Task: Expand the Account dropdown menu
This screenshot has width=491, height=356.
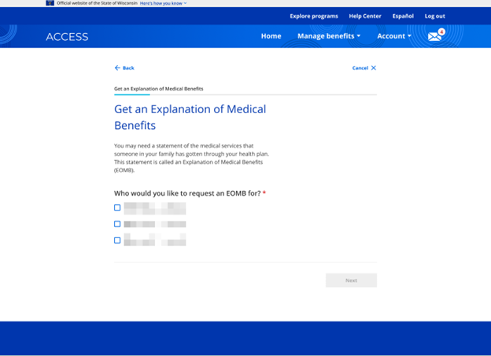Action: coord(393,36)
